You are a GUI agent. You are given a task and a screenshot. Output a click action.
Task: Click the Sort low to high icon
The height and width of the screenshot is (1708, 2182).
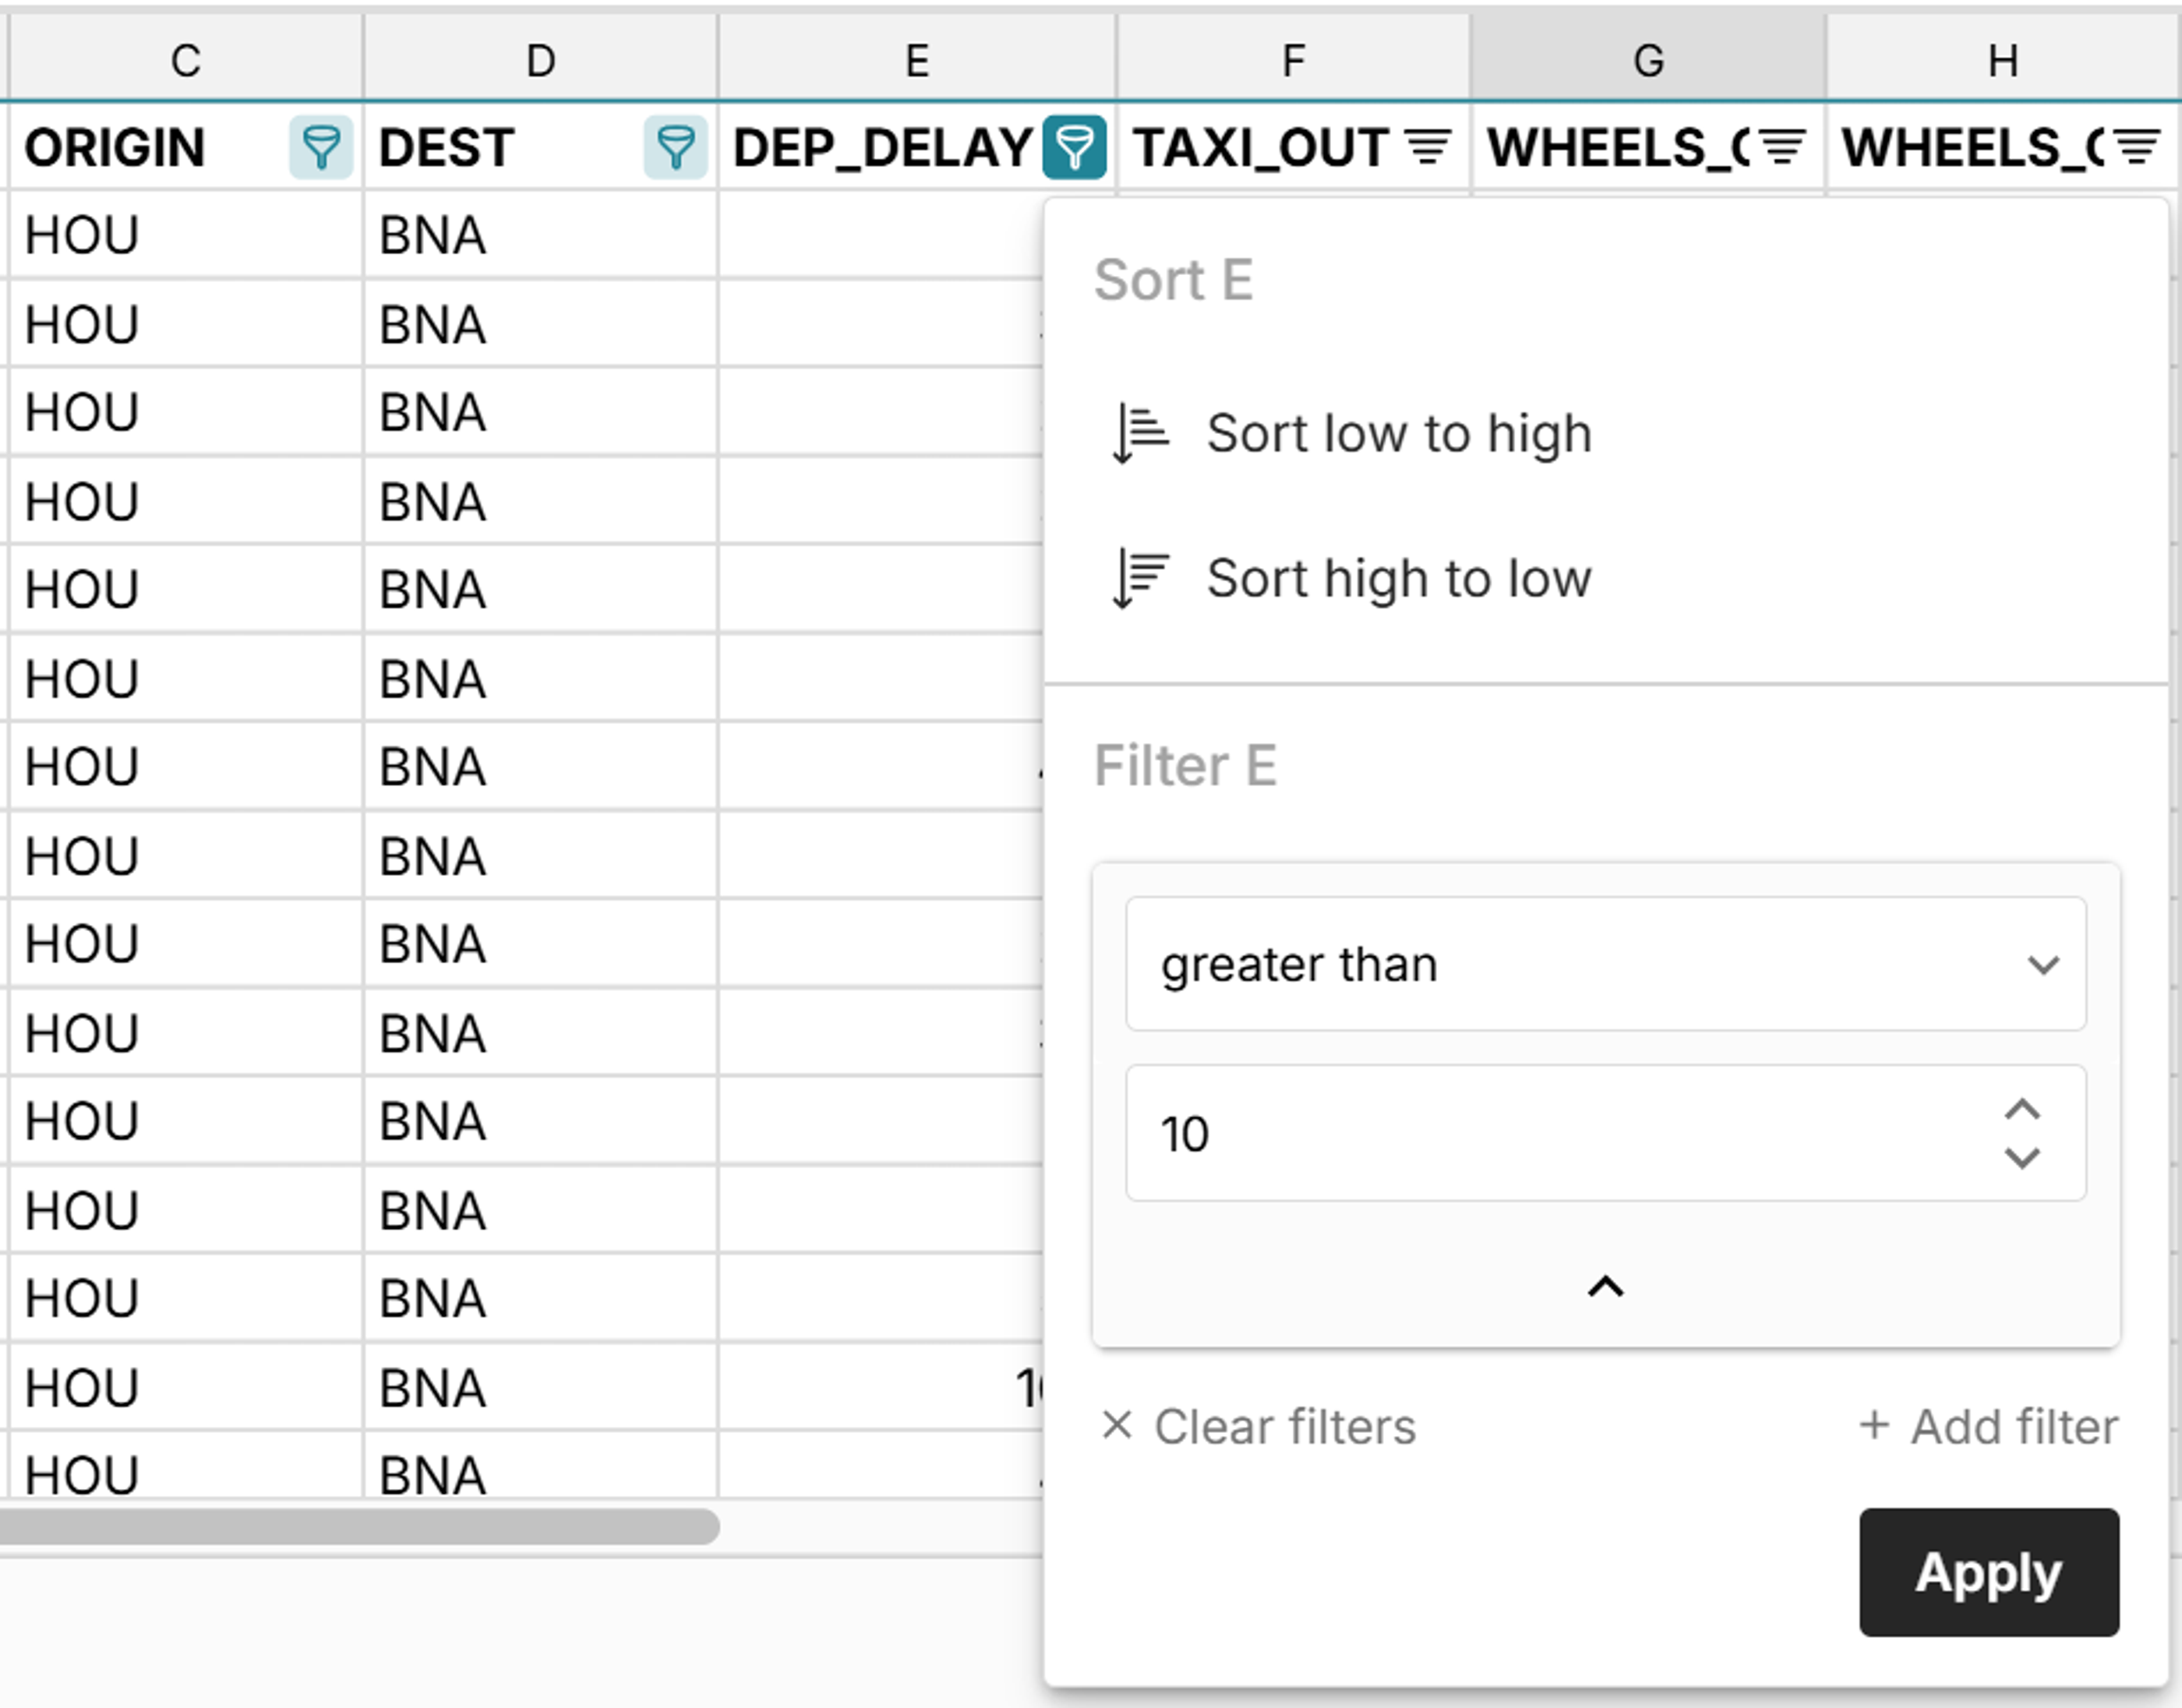(x=1140, y=434)
